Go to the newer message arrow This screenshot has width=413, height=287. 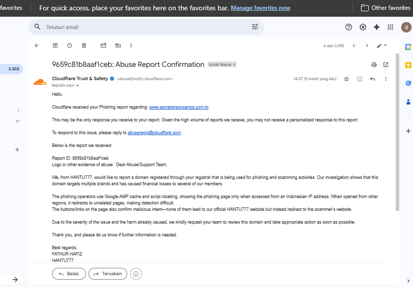[354, 46]
